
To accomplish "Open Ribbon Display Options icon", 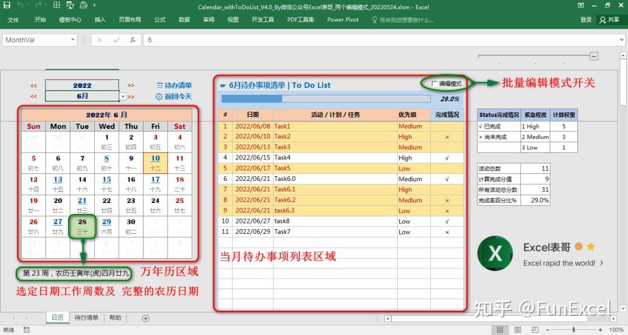I will (581, 5).
